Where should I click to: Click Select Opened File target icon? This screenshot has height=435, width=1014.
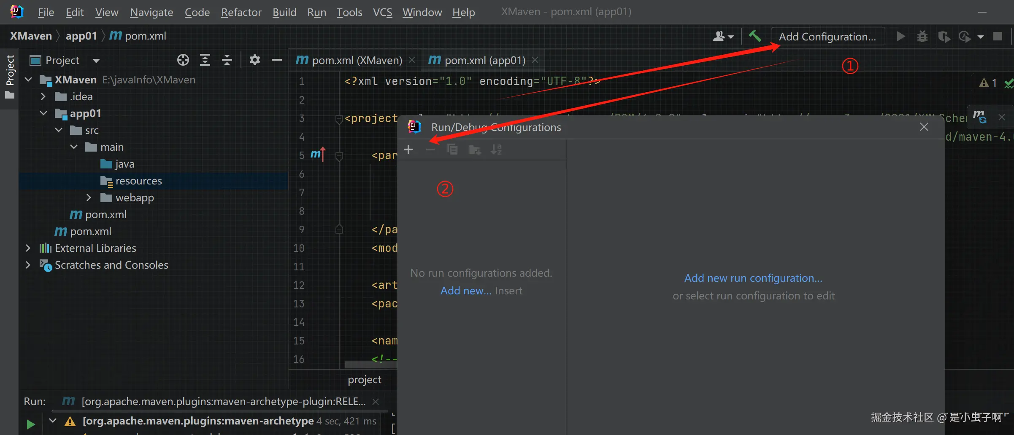pos(183,60)
